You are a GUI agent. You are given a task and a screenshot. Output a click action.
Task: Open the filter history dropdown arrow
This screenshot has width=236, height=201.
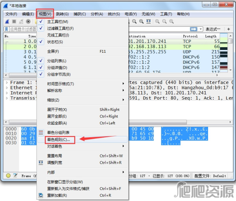(201, 29)
